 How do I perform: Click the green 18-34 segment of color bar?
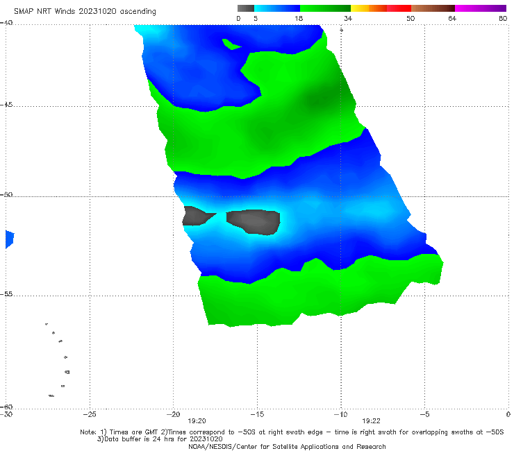click(x=325, y=8)
